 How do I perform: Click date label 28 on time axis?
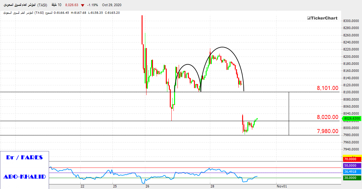point(212,187)
